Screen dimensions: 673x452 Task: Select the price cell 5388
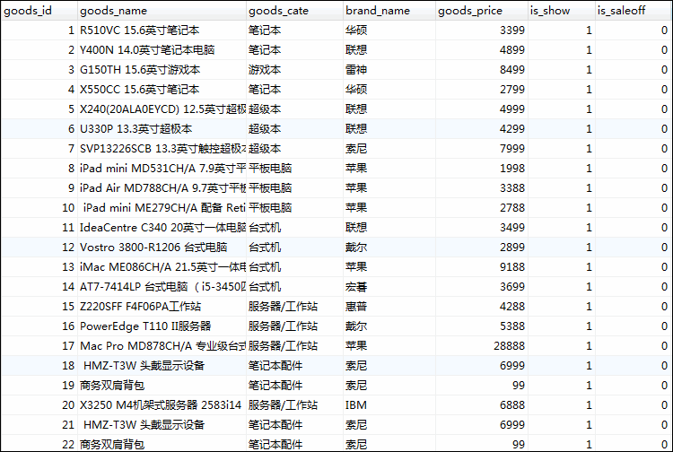click(x=482, y=326)
